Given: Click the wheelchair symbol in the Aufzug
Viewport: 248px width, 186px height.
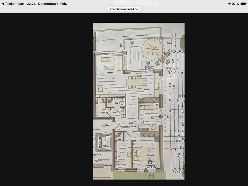Looking at the screenshot, I should click(x=105, y=141).
